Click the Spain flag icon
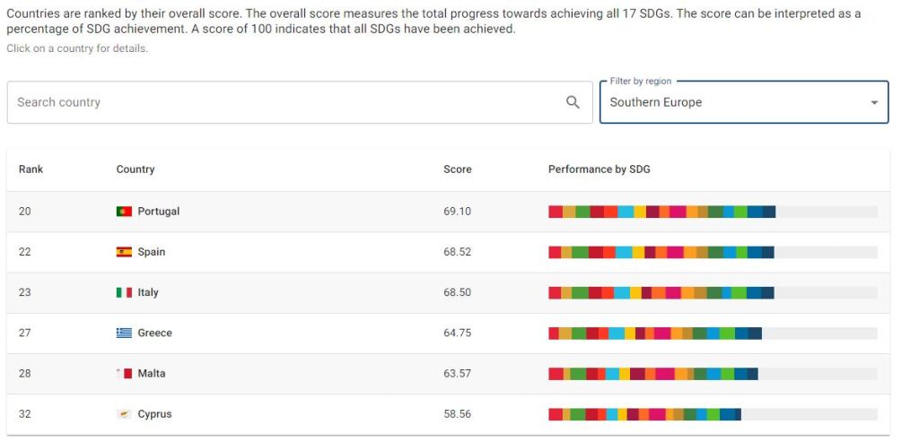 [x=124, y=252]
